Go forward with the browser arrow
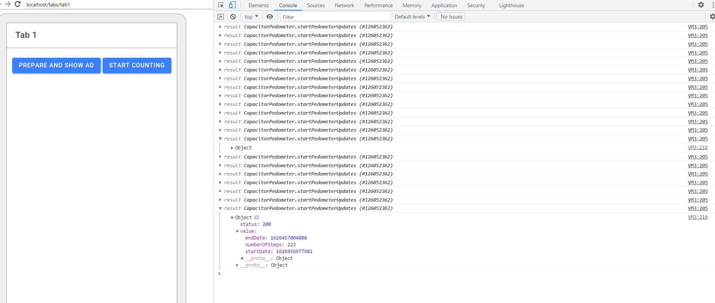The width and height of the screenshot is (715, 303). 8,4
